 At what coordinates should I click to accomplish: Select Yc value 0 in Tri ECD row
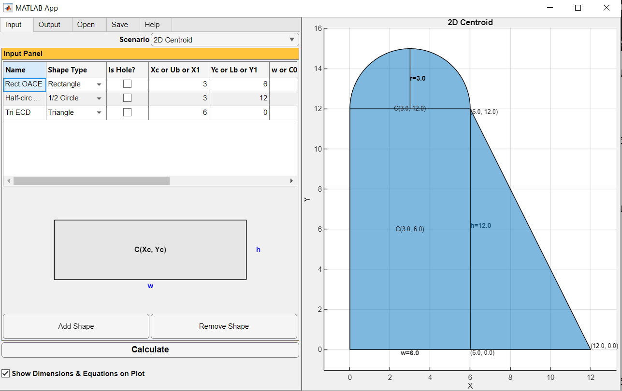(239, 113)
